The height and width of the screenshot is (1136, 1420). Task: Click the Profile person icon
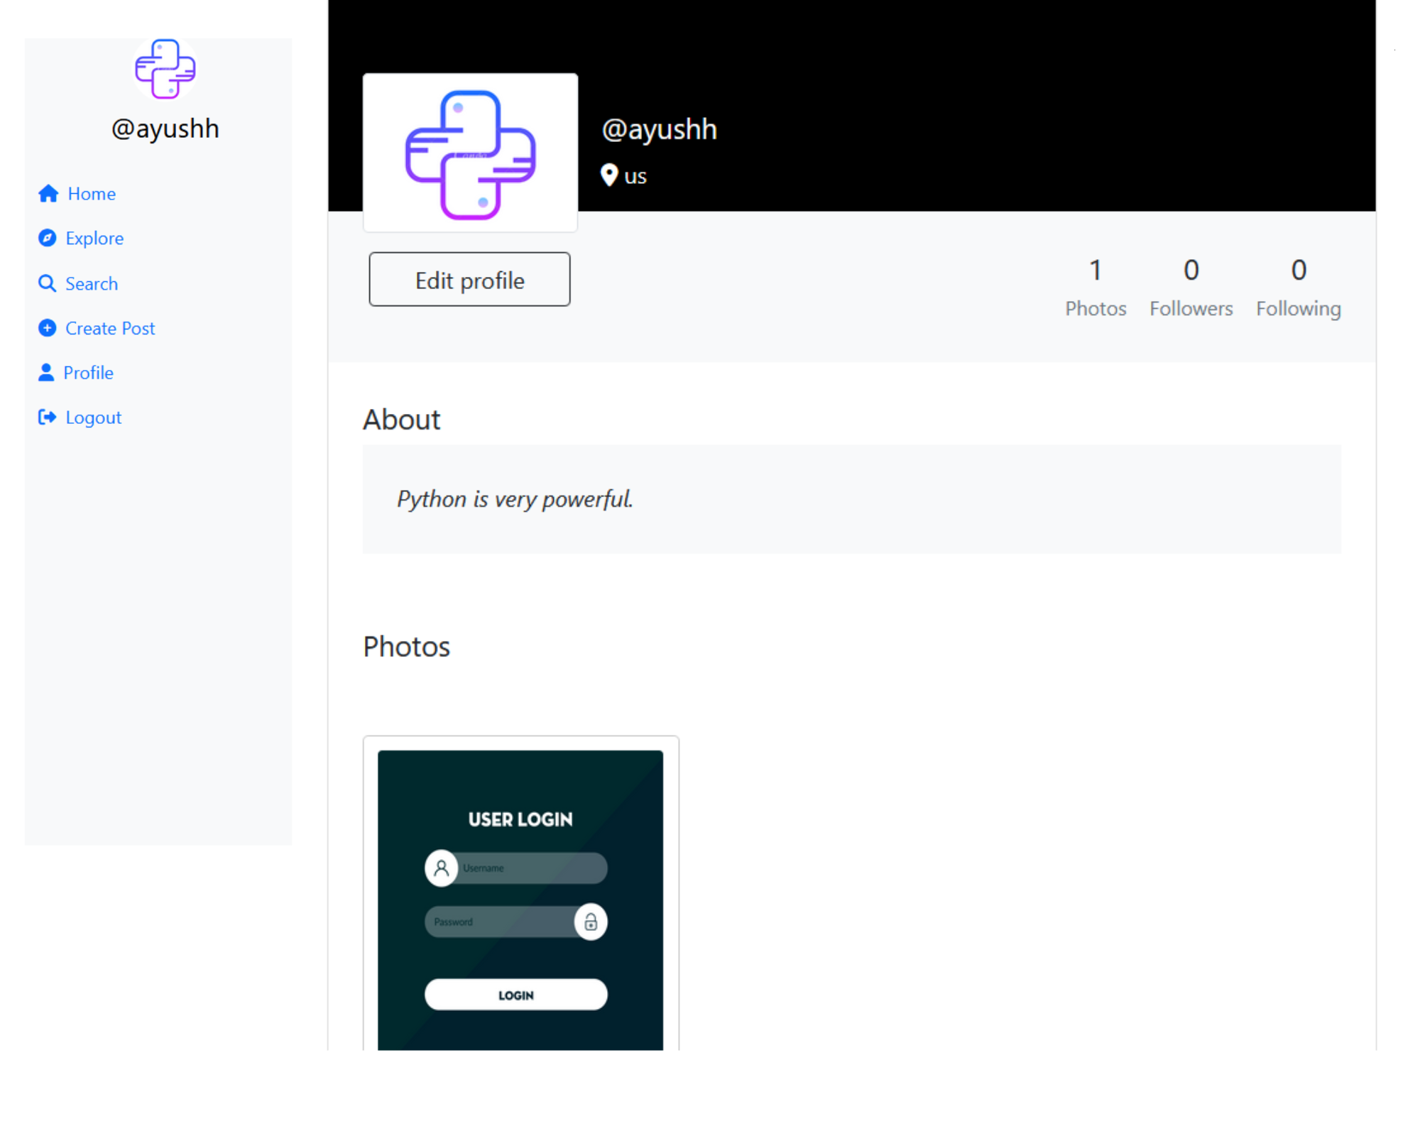[46, 373]
